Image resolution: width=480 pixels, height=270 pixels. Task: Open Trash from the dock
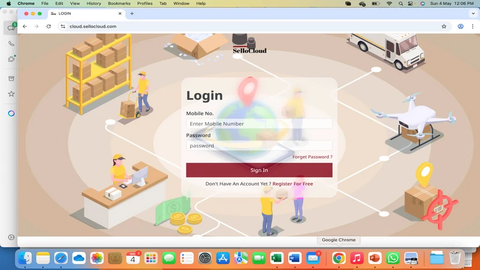[455, 258]
